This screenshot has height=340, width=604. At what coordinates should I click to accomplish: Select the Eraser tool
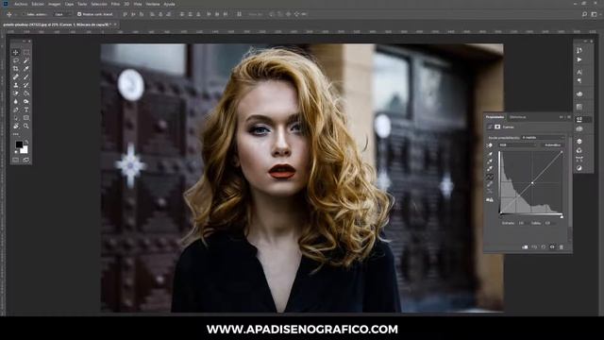16,93
